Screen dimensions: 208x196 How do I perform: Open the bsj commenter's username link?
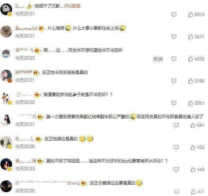[26, 28]
